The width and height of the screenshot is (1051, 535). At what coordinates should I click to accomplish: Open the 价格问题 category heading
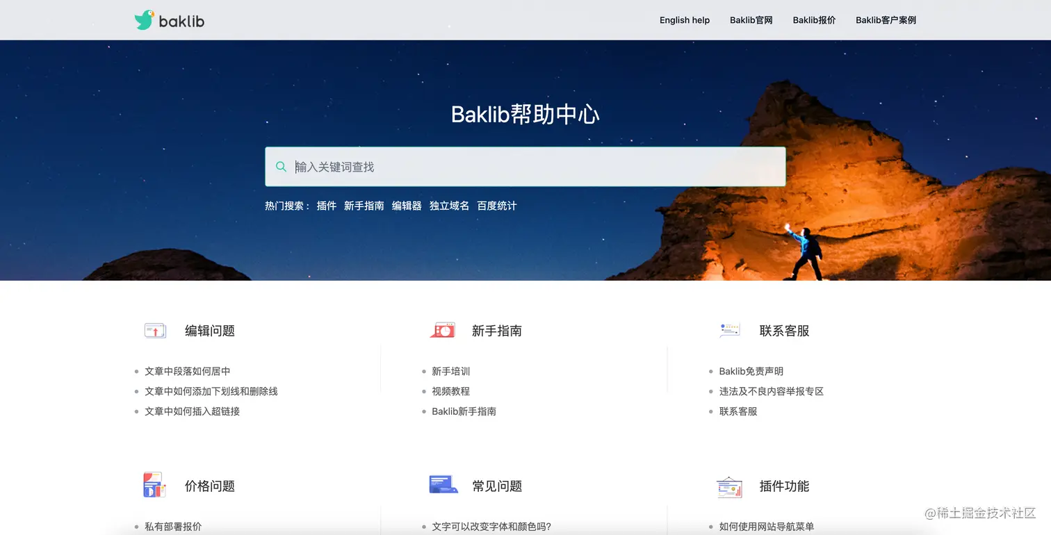point(210,486)
